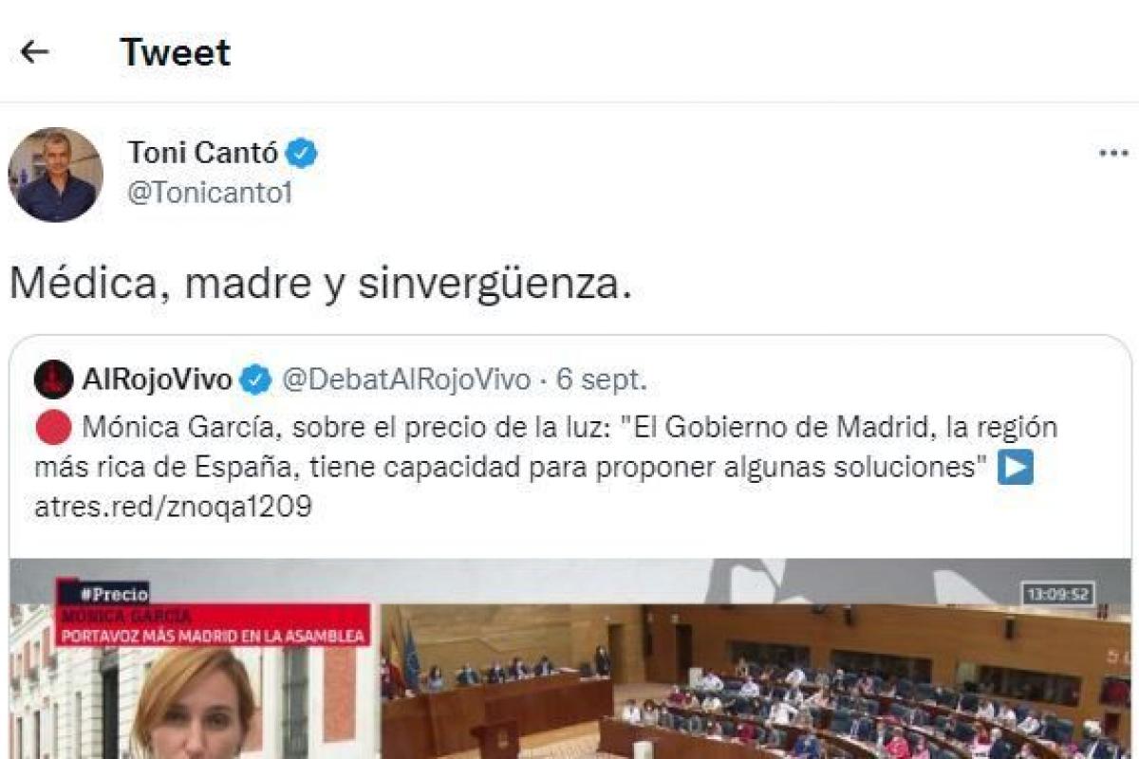This screenshot has height=759, width=1139.
Task: Click the tweet text 'Médica, madre y sinvergüenza.'
Action: point(321,284)
